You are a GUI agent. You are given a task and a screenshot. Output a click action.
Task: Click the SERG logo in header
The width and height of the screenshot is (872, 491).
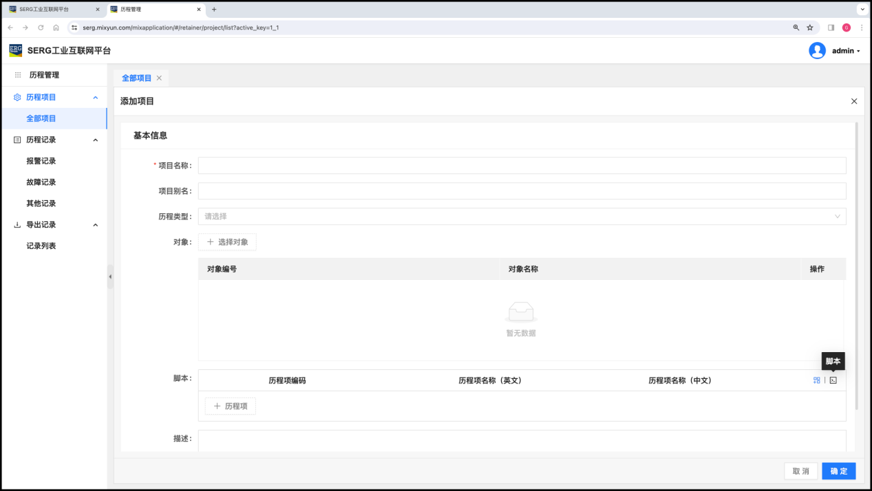[15, 50]
